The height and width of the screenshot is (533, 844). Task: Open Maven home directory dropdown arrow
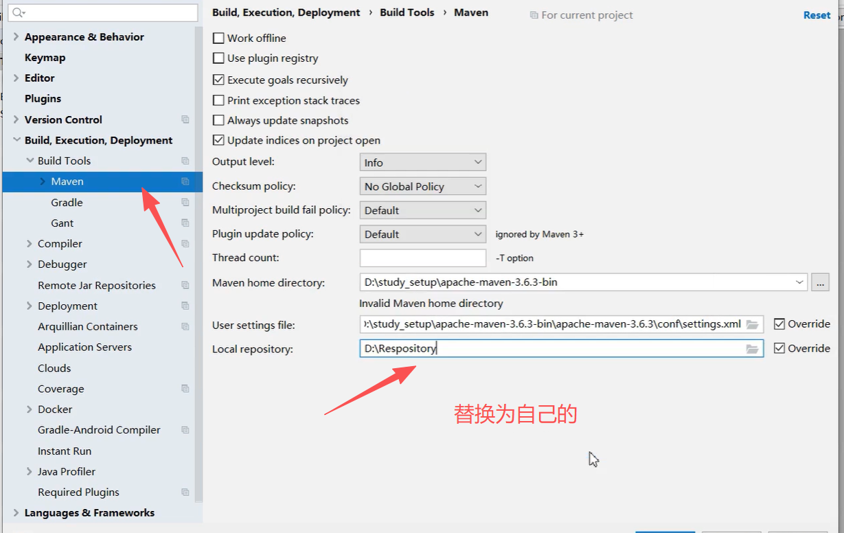[799, 282]
